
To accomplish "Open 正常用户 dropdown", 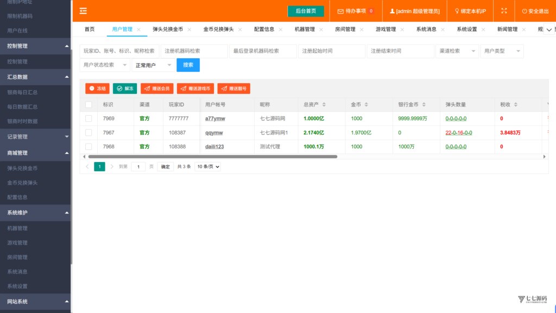I will click(153, 65).
